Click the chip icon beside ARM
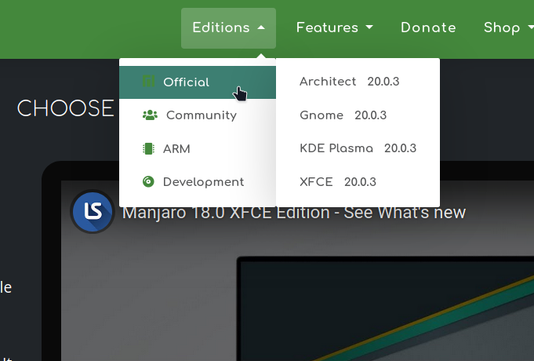 pos(148,148)
